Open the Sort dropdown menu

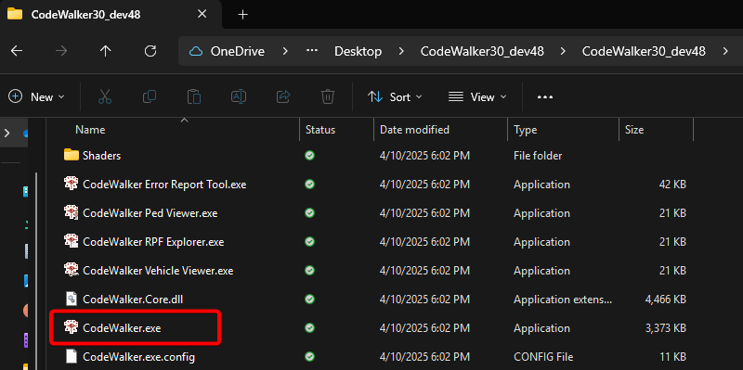[394, 97]
